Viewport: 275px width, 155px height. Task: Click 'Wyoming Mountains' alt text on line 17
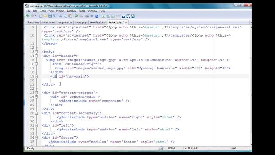[x=156, y=68]
